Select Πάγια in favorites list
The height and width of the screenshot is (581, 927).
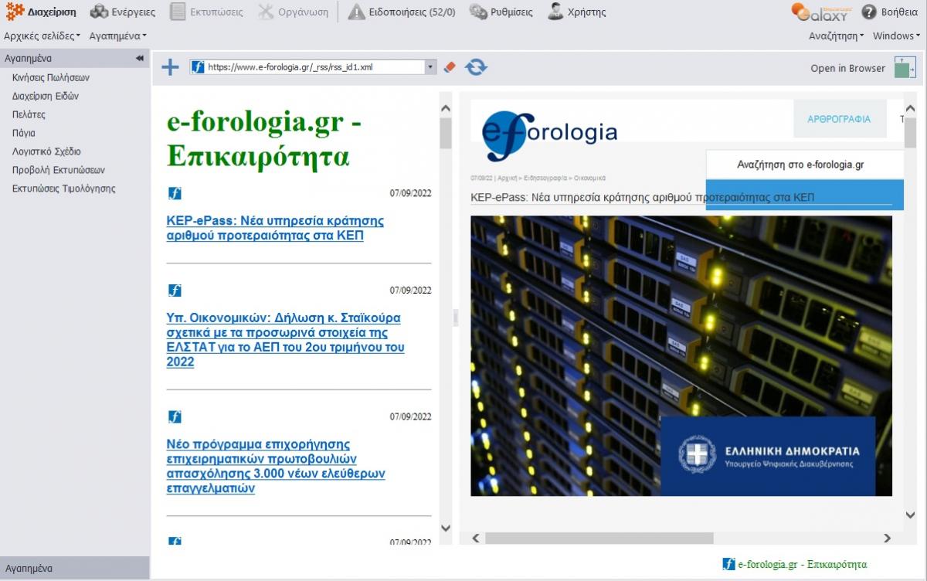[x=23, y=133]
